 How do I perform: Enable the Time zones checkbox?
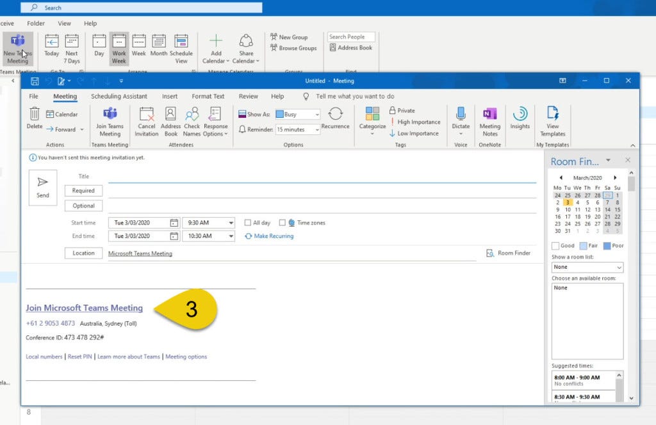(x=283, y=223)
